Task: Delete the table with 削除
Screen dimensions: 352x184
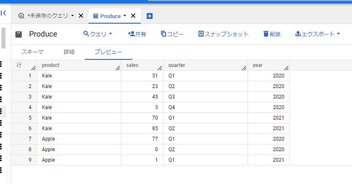Action: pyautogui.click(x=272, y=34)
